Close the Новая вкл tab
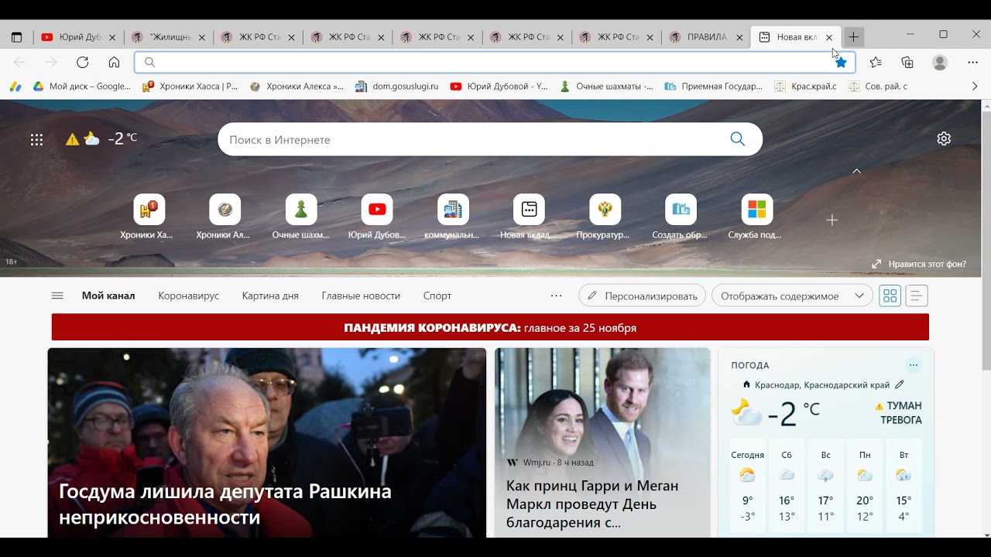Screen dimensions: 991x557 tap(829, 37)
